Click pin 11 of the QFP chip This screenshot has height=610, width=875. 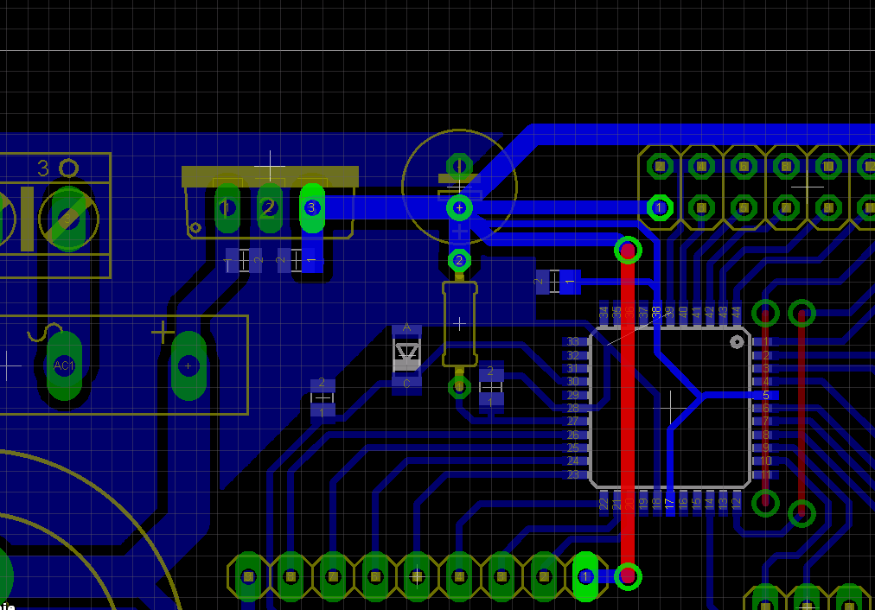point(766,475)
